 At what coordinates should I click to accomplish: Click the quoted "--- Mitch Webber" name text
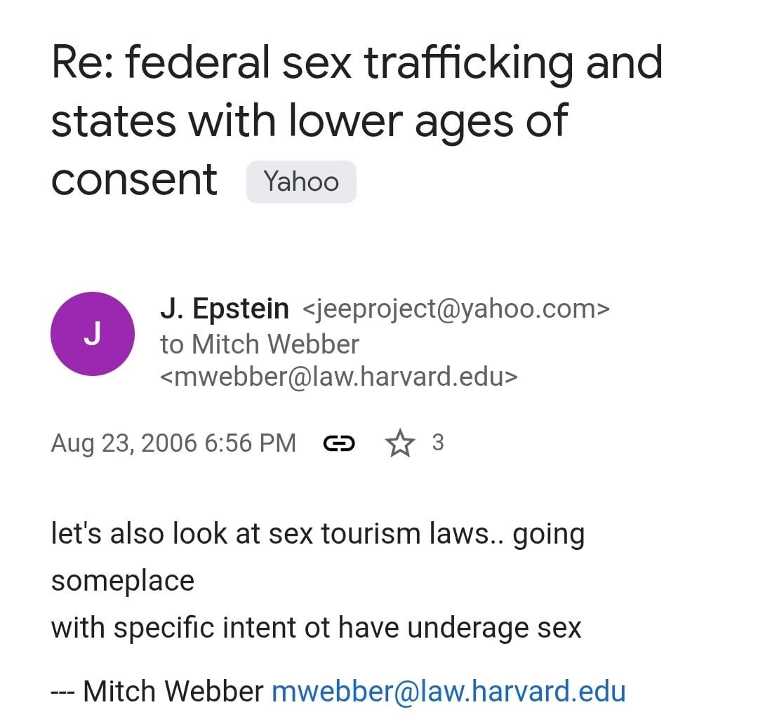coord(157,692)
